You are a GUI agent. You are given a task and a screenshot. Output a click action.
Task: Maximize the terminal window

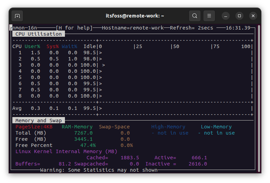(239, 16)
